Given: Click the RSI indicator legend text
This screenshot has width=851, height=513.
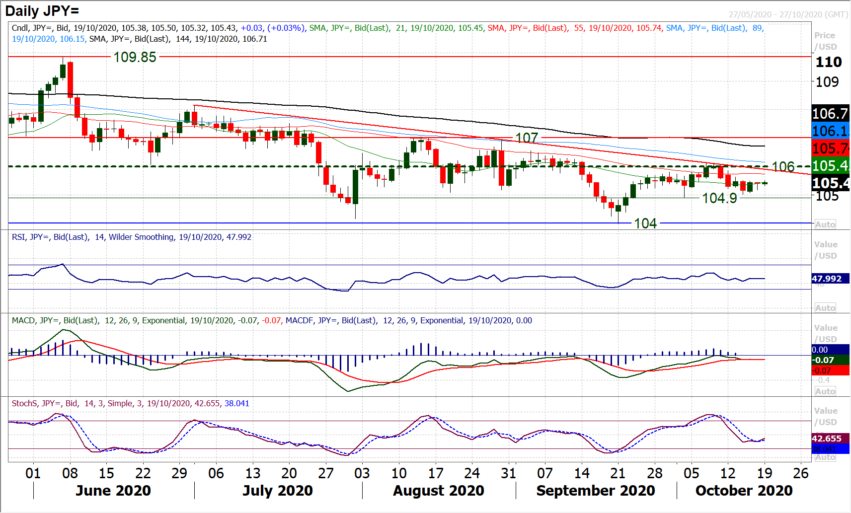Looking at the screenshot, I should pyautogui.click(x=132, y=237).
